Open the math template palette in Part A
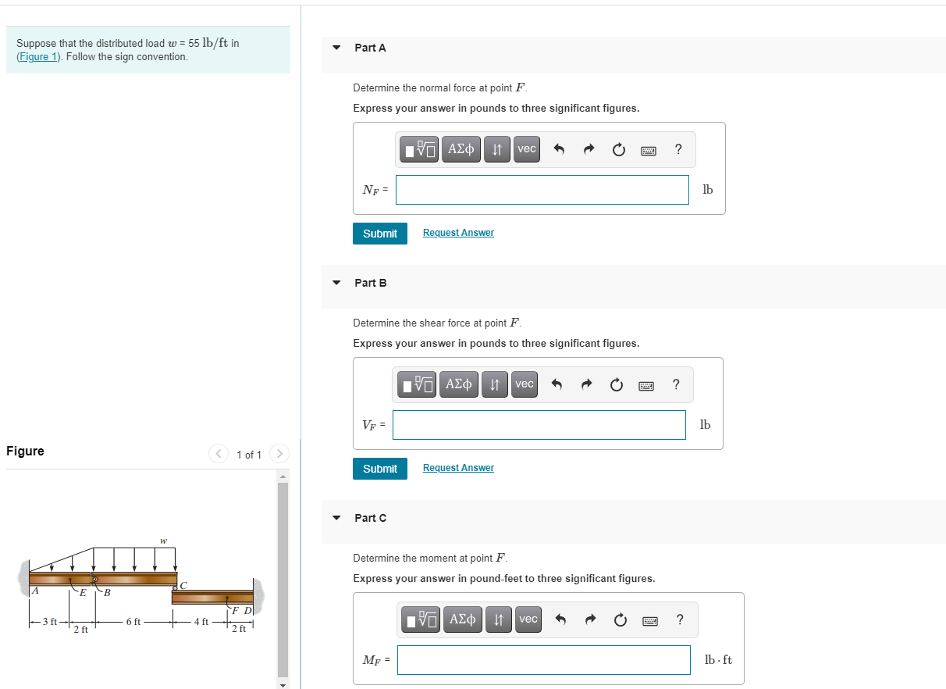 (418, 148)
